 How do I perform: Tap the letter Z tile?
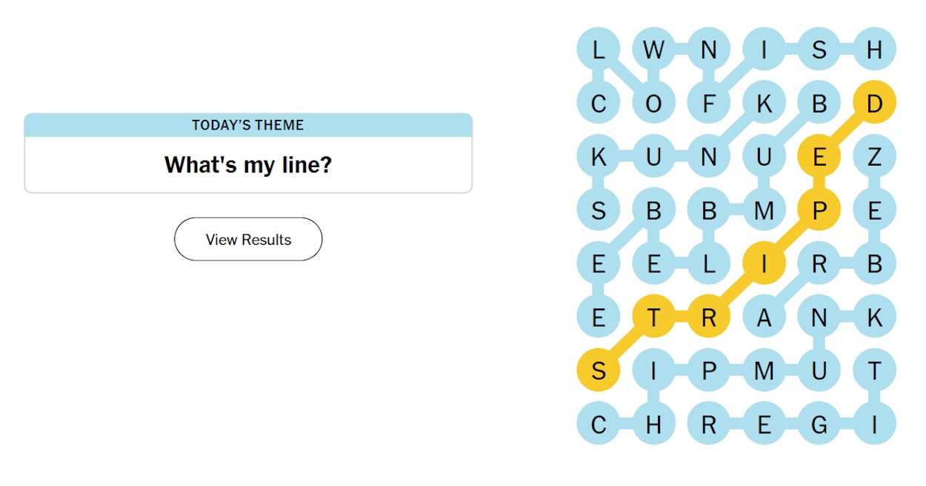point(874,157)
